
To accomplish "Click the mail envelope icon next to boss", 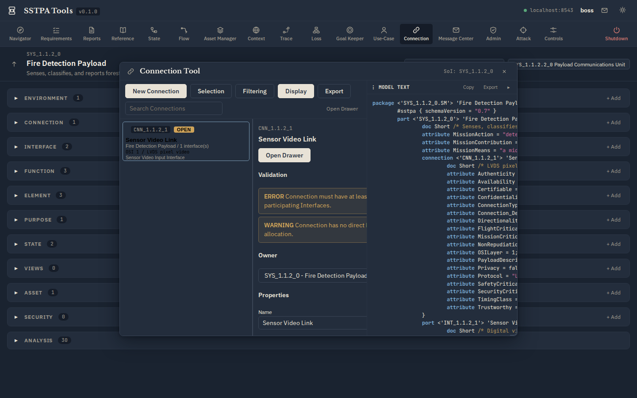I will pos(604,10).
